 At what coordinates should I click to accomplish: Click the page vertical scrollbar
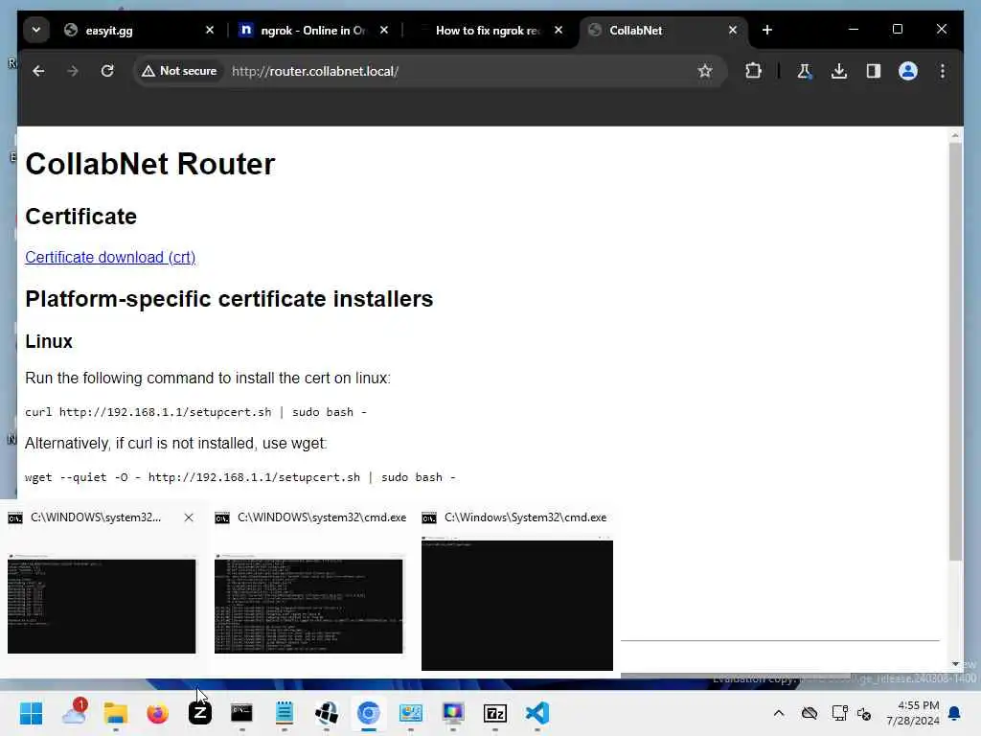tap(955, 351)
